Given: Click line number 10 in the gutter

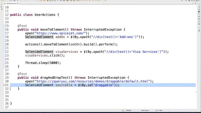Looking at the screenshot, I should point(7,8).
